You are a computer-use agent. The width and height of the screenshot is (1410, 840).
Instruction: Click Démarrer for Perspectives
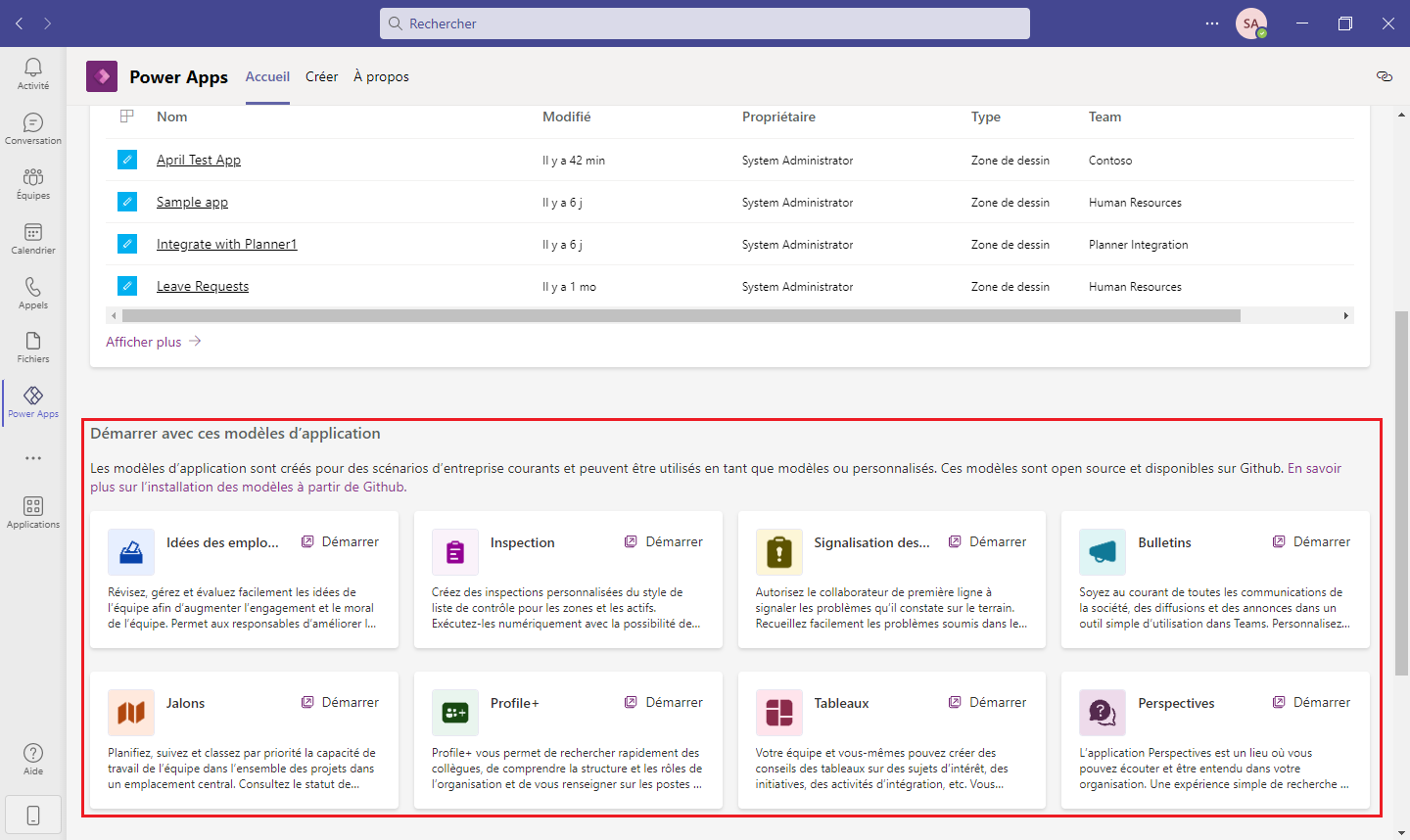(1311, 702)
